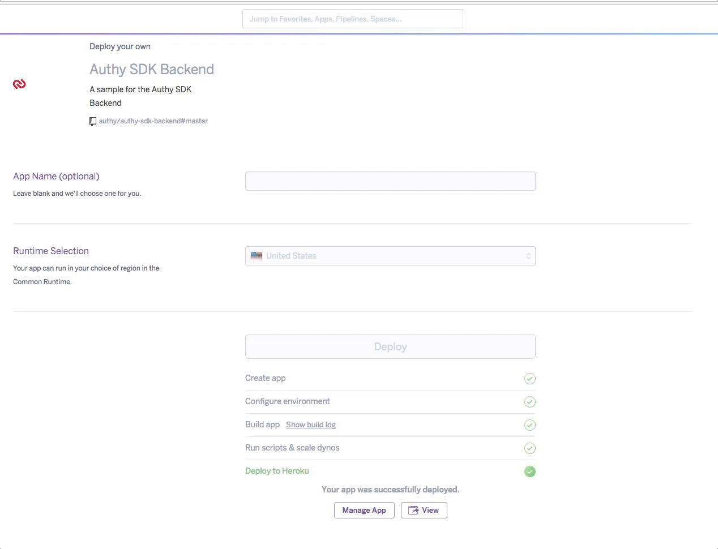Click the View button
The height and width of the screenshot is (549, 718).
pyautogui.click(x=424, y=510)
